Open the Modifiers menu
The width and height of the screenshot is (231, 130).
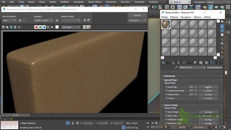pos(65,2)
